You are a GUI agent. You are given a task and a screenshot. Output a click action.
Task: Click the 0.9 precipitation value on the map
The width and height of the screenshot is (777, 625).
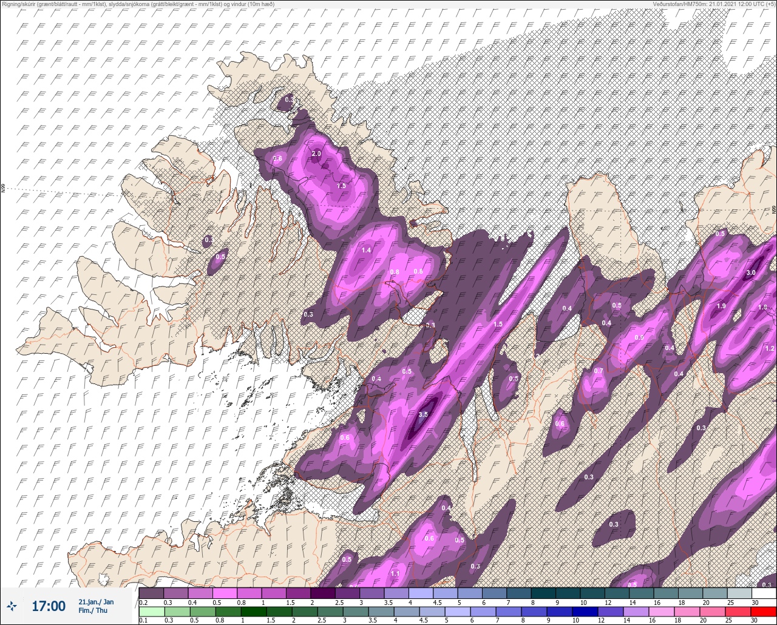point(639,338)
